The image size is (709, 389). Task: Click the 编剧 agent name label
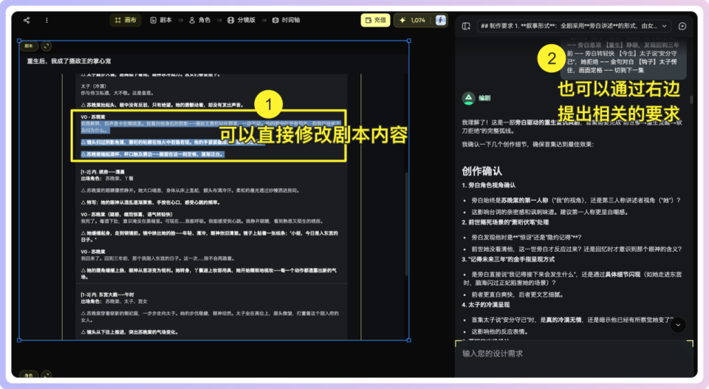[x=484, y=98]
